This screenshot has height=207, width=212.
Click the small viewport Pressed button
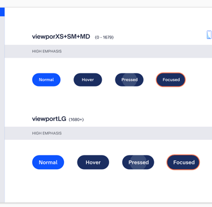[x=129, y=80]
